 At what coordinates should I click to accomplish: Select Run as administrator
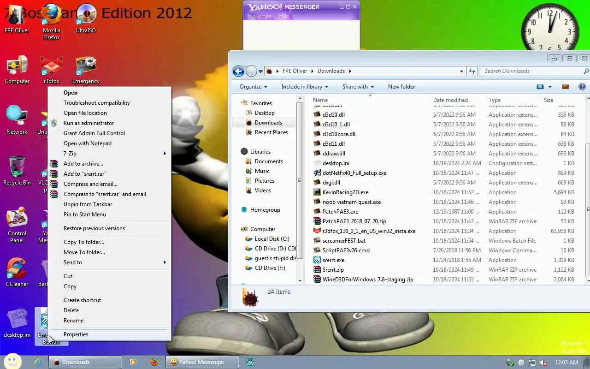[109, 123]
